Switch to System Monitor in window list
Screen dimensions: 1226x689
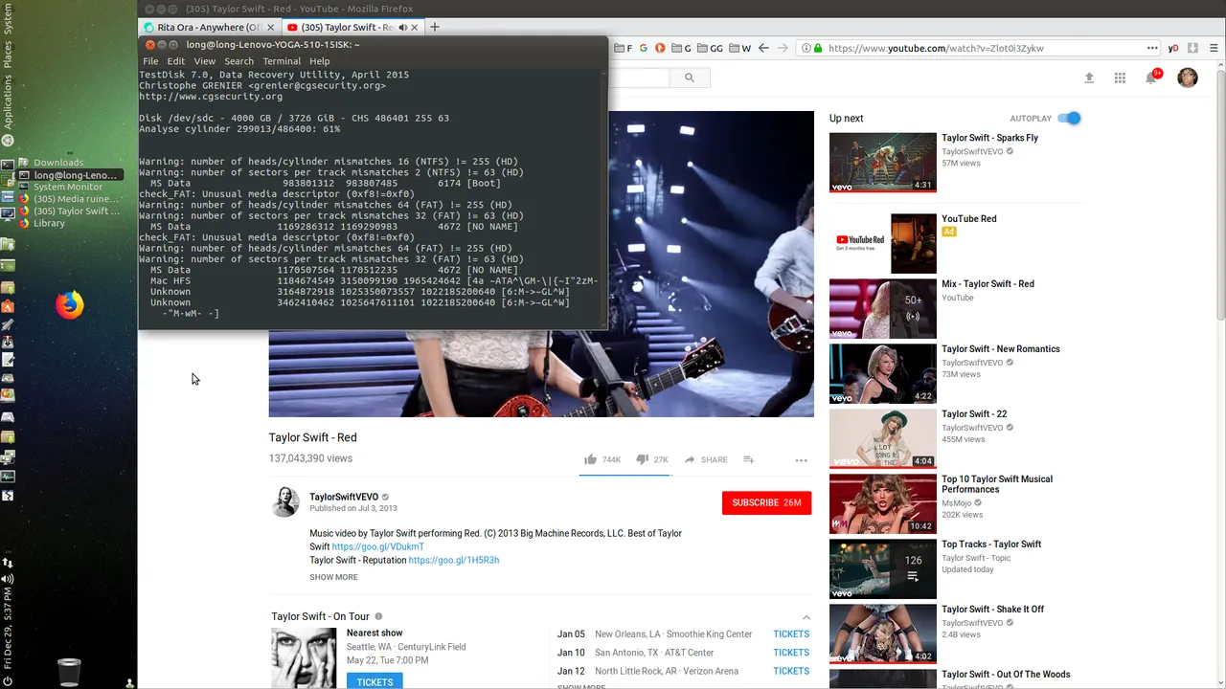(68, 187)
